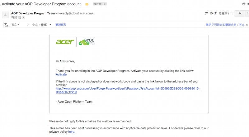
Task: Open the aop.acer.com verifyPassword URL link
Action: [x=128, y=90]
